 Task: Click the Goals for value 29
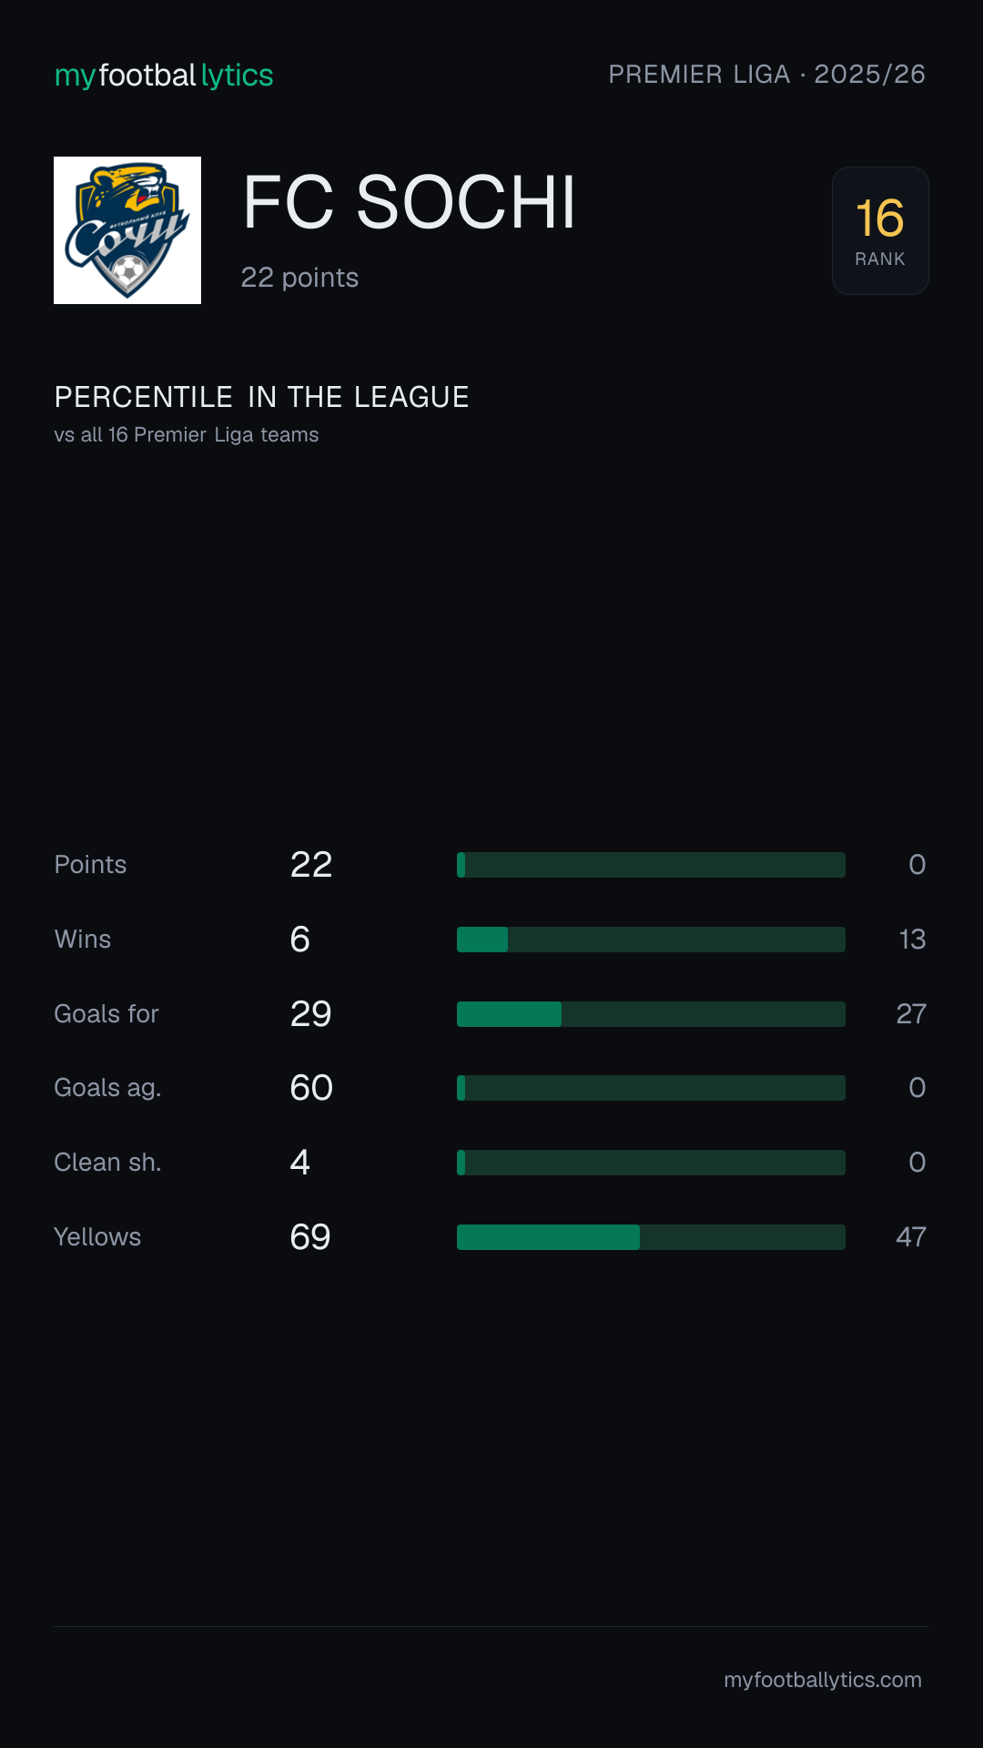(x=310, y=1014)
